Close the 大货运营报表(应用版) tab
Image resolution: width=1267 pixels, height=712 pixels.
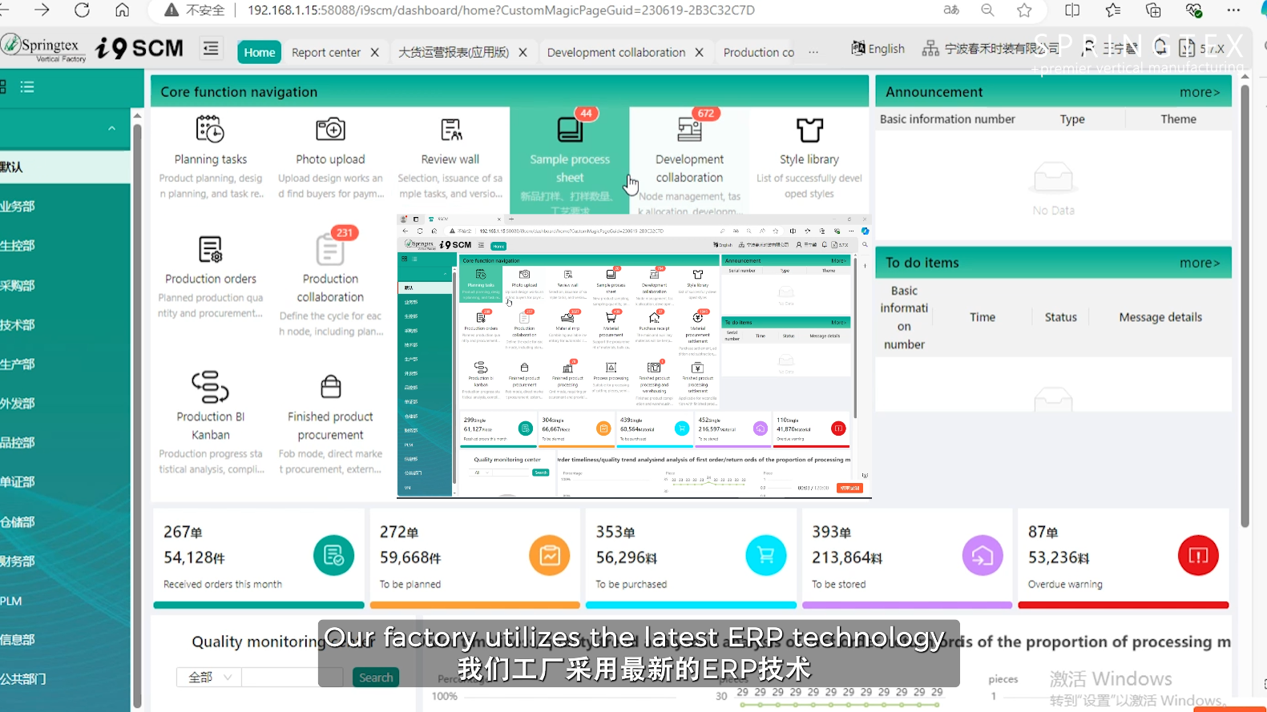pos(523,52)
